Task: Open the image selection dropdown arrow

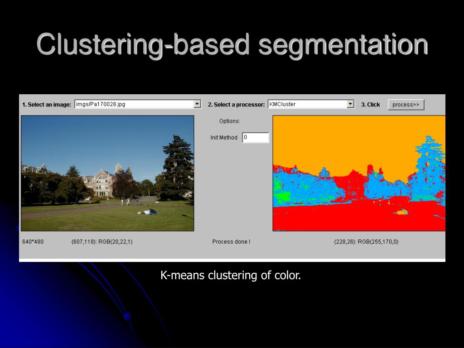Action: pyautogui.click(x=197, y=104)
